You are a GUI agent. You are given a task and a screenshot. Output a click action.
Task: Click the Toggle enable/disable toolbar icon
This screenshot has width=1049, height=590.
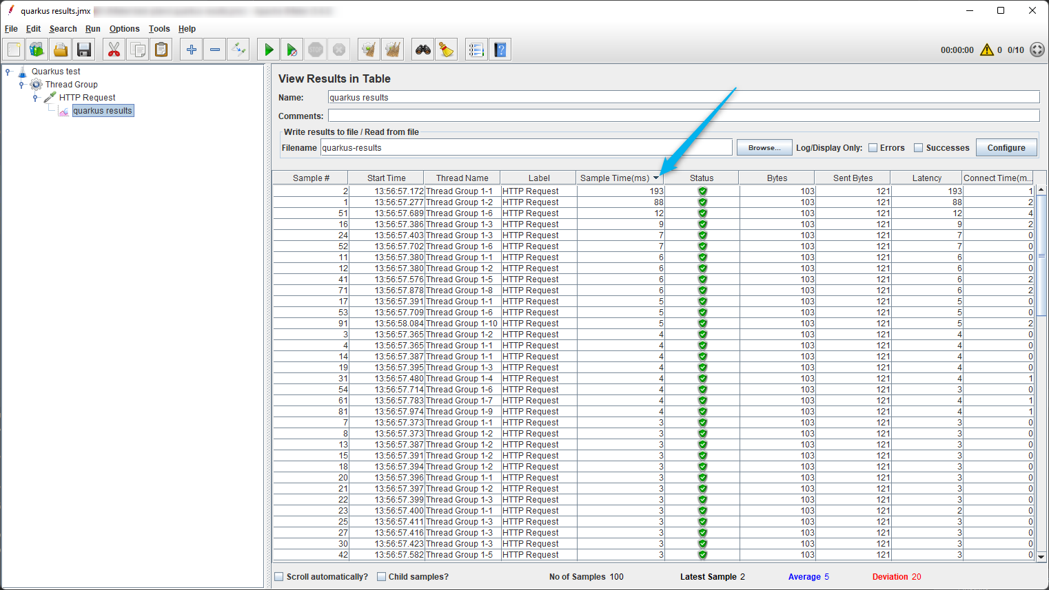pyautogui.click(x=238, y=50)
